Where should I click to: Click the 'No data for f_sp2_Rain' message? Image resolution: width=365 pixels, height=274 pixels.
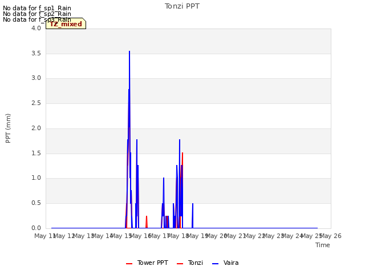point(37,14)
